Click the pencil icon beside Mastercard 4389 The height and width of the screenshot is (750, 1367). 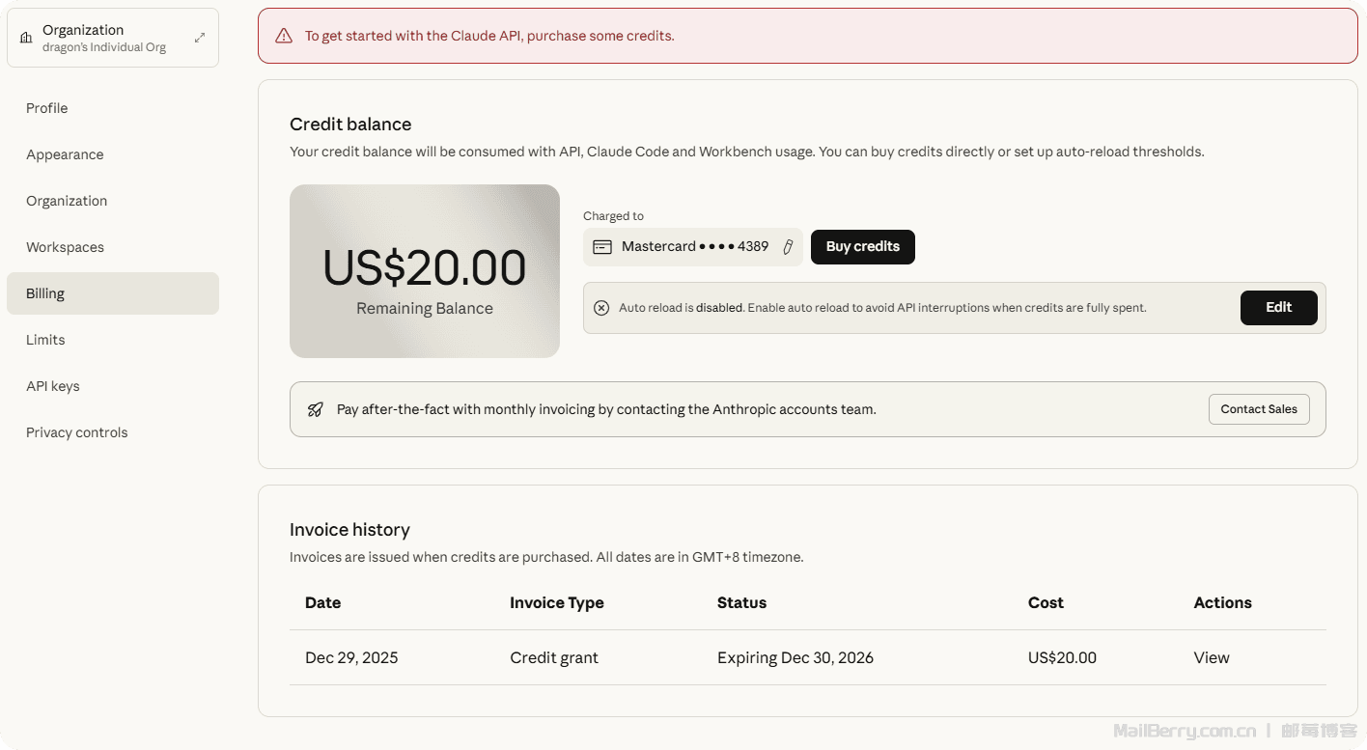(788, 247)
